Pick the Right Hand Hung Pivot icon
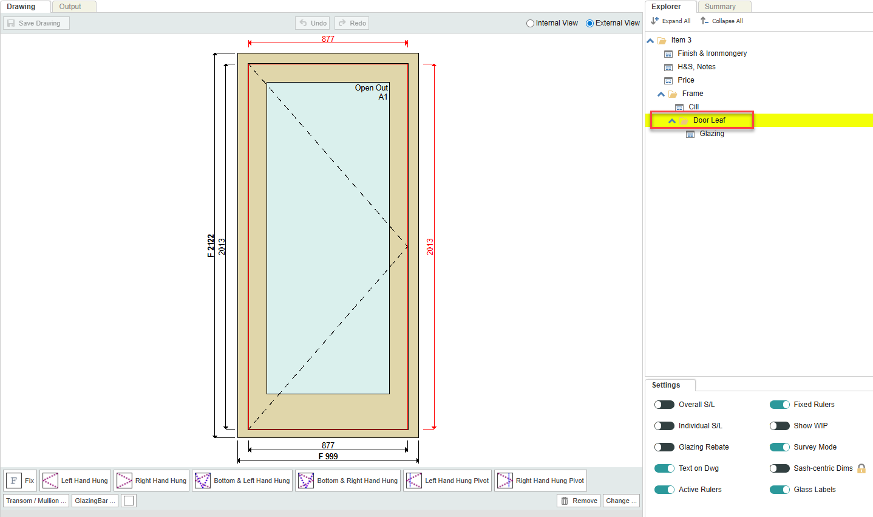Screen dimensions: 873x517 point(505,481)
